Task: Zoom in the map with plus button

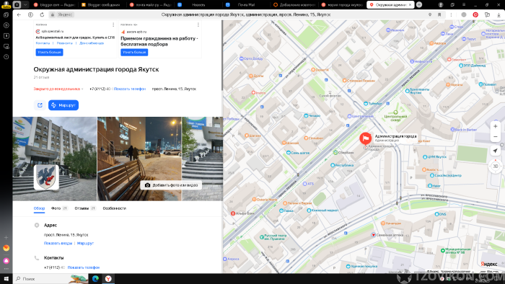Action: click(496, 126)
